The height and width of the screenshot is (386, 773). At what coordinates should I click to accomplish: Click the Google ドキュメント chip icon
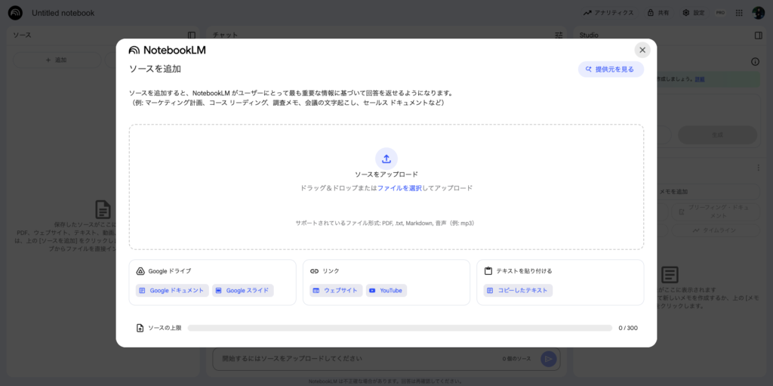pyautogui.click(x=142, y=291)
